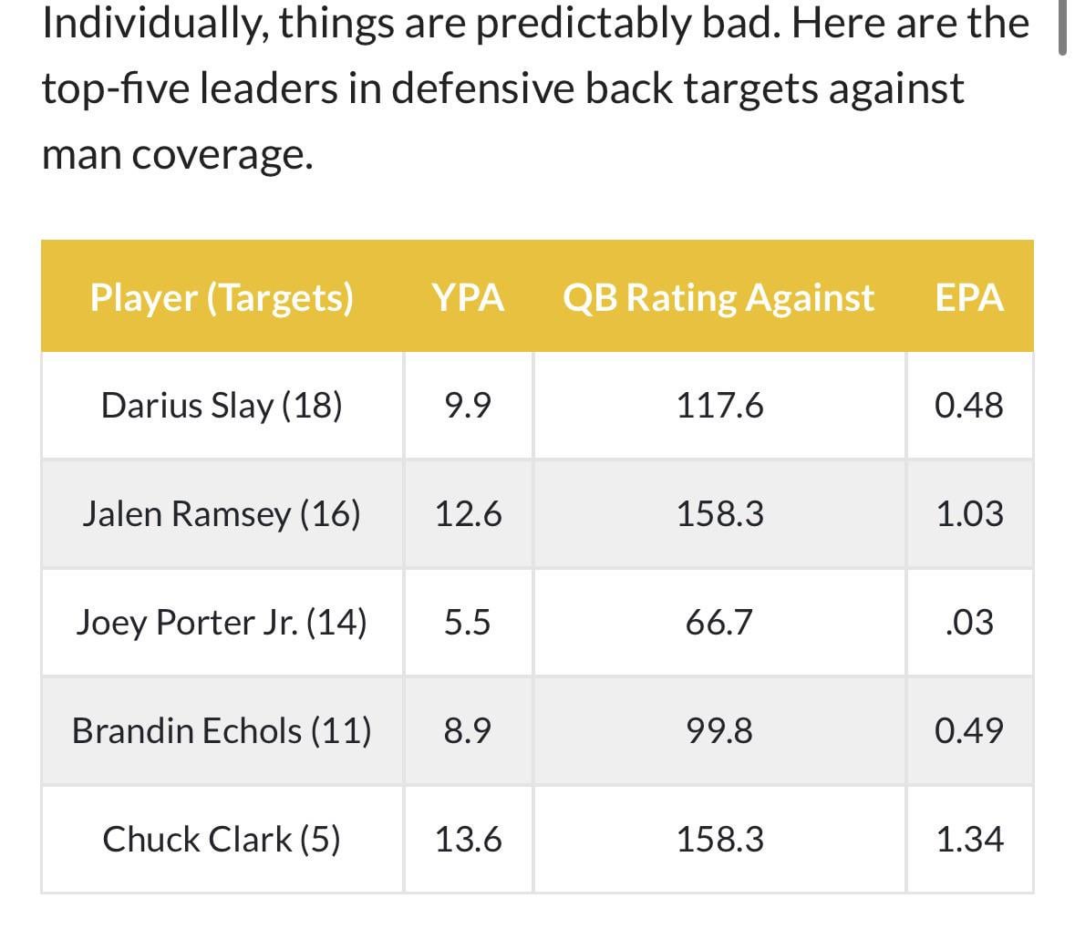Click the page scrollbar thumb
1075x950 pixels.
point(1062,27)
